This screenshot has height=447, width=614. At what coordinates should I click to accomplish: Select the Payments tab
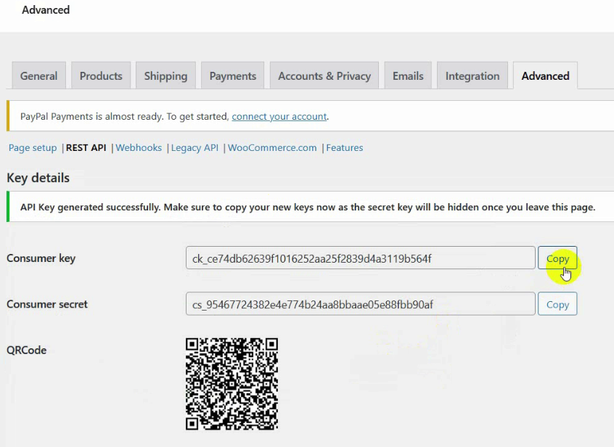pyautogui.click(x=232, y=75)
